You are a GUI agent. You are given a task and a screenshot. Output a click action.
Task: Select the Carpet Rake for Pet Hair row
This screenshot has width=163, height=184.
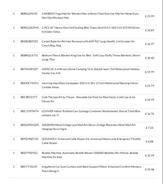[x=82, y=46]
